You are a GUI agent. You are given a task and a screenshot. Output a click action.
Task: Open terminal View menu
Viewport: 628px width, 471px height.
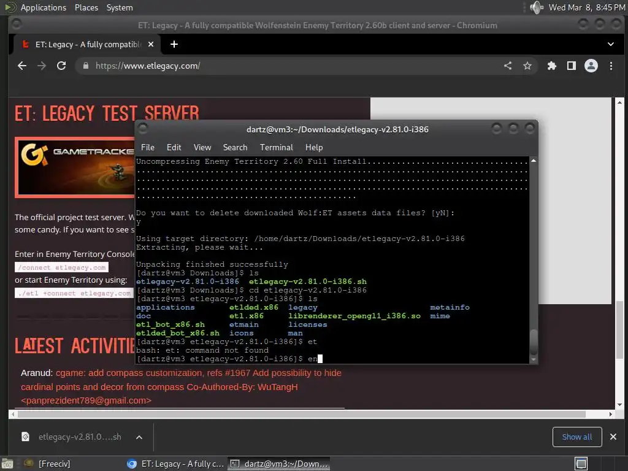(202, 147)
